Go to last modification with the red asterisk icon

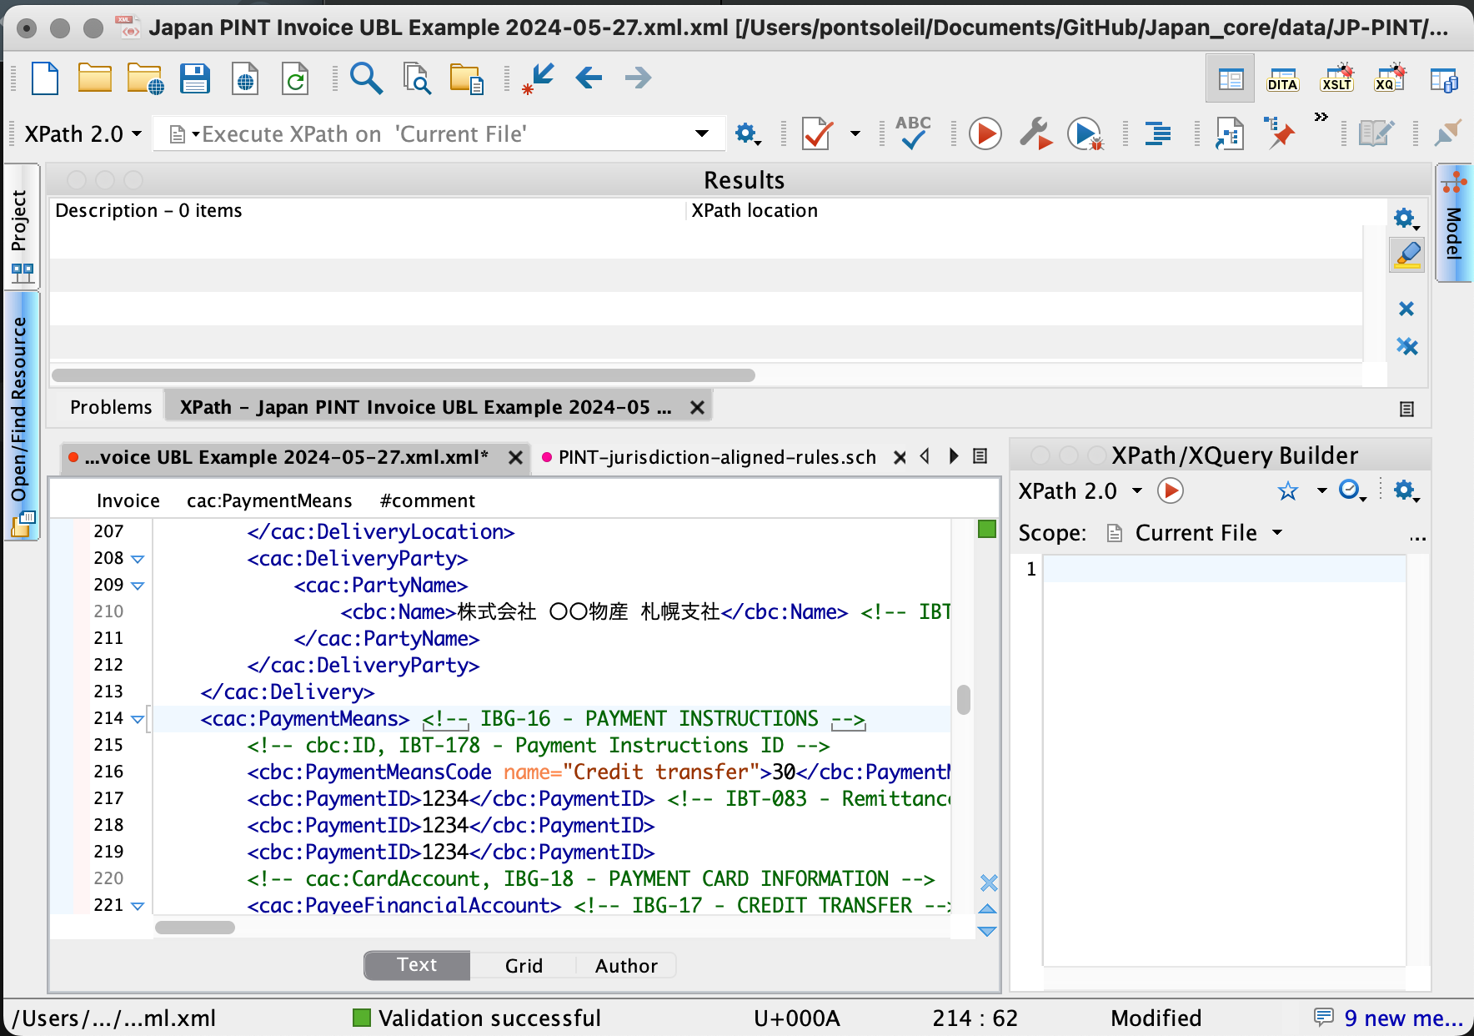point(538,79)
